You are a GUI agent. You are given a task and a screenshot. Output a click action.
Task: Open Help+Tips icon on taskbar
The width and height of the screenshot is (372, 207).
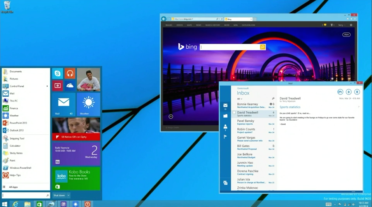(87, 204)
